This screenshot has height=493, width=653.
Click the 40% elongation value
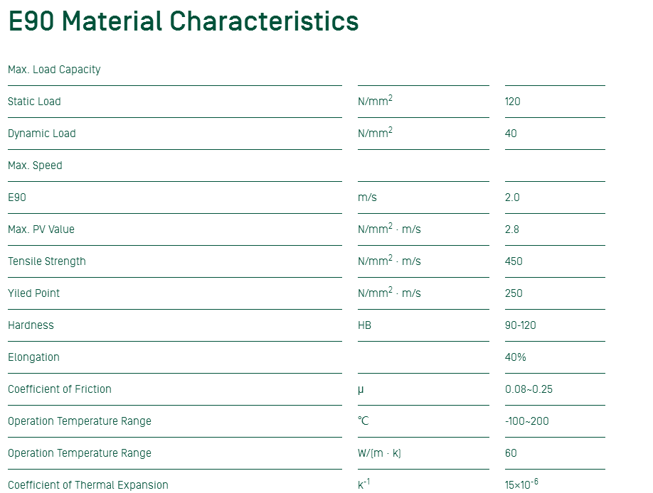(516, 357)
